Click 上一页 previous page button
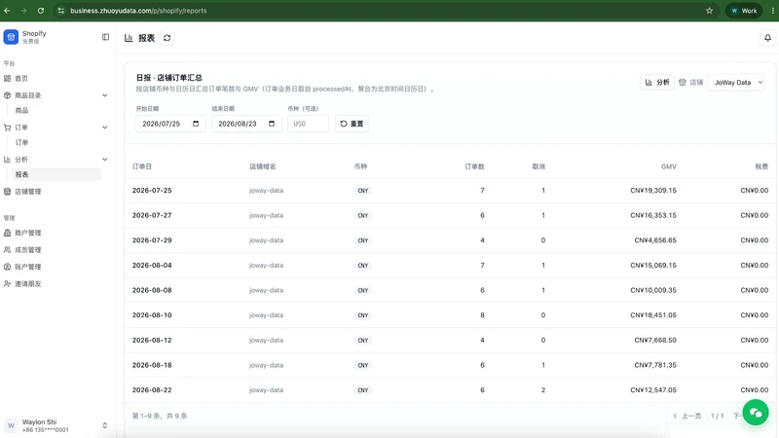This screenshot has width=779, height=438. tap(687, 416)
